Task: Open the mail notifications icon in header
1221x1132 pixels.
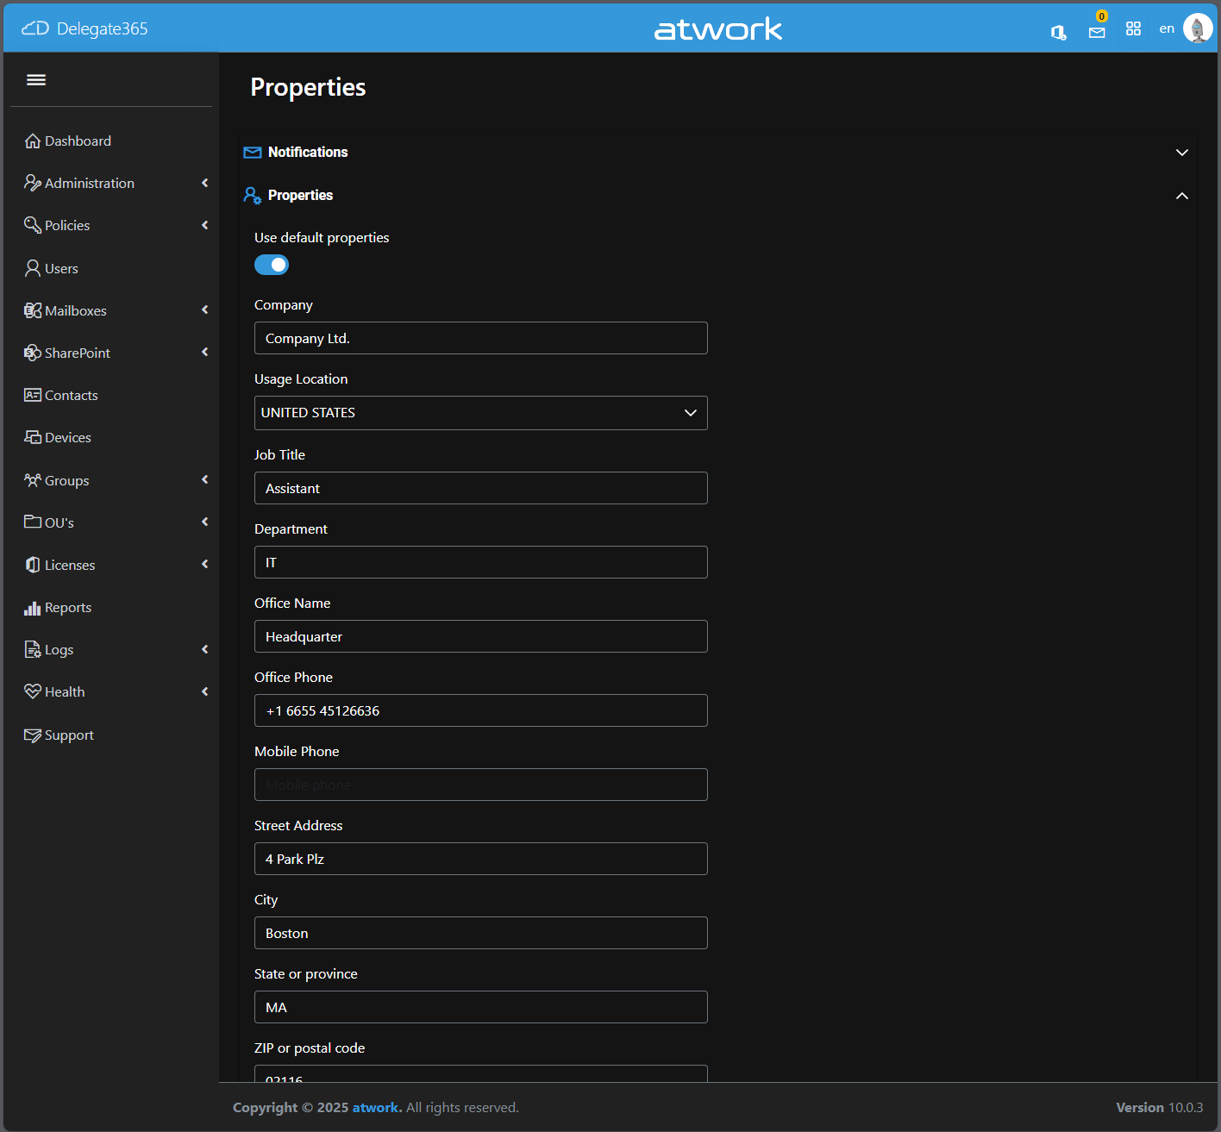Action: pyautogui.click(x=1097, y=32)
